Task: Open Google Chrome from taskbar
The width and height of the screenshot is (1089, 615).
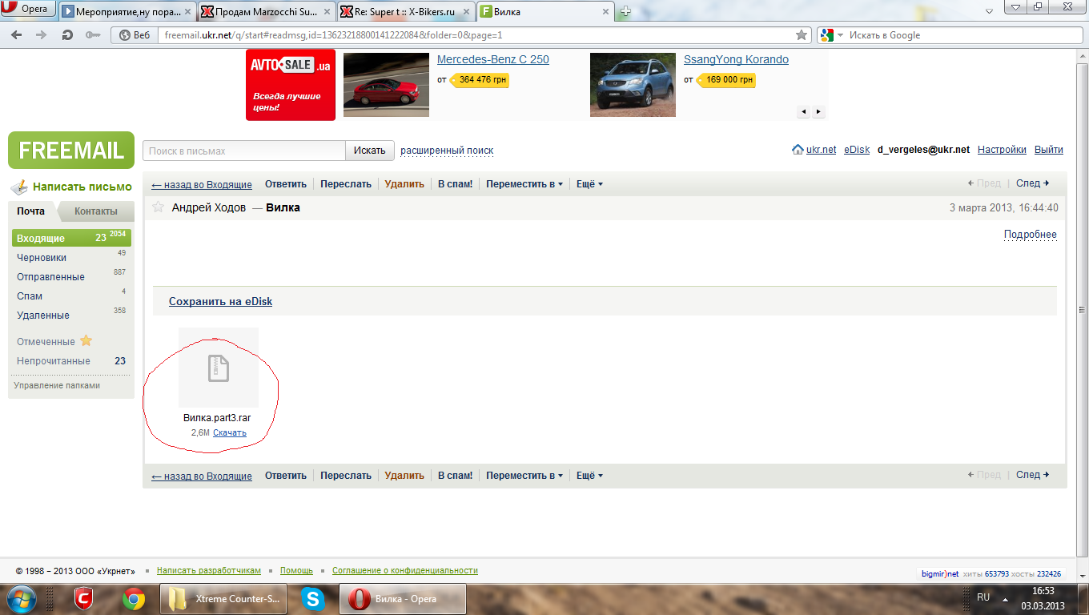Action: (x=134, y=599)
